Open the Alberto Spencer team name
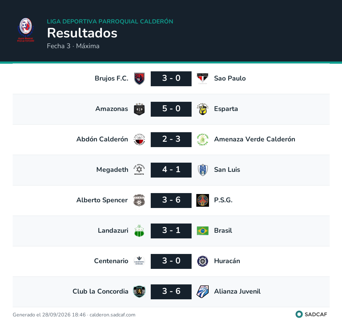Image resolution: width=342 pixels, height=331 pixels. coord(102,200)
